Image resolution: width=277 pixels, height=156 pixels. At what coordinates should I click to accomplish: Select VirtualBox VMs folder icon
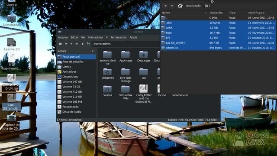[126, 89]
